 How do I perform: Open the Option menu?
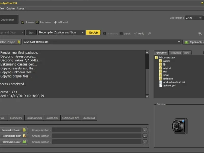(10, 8)
